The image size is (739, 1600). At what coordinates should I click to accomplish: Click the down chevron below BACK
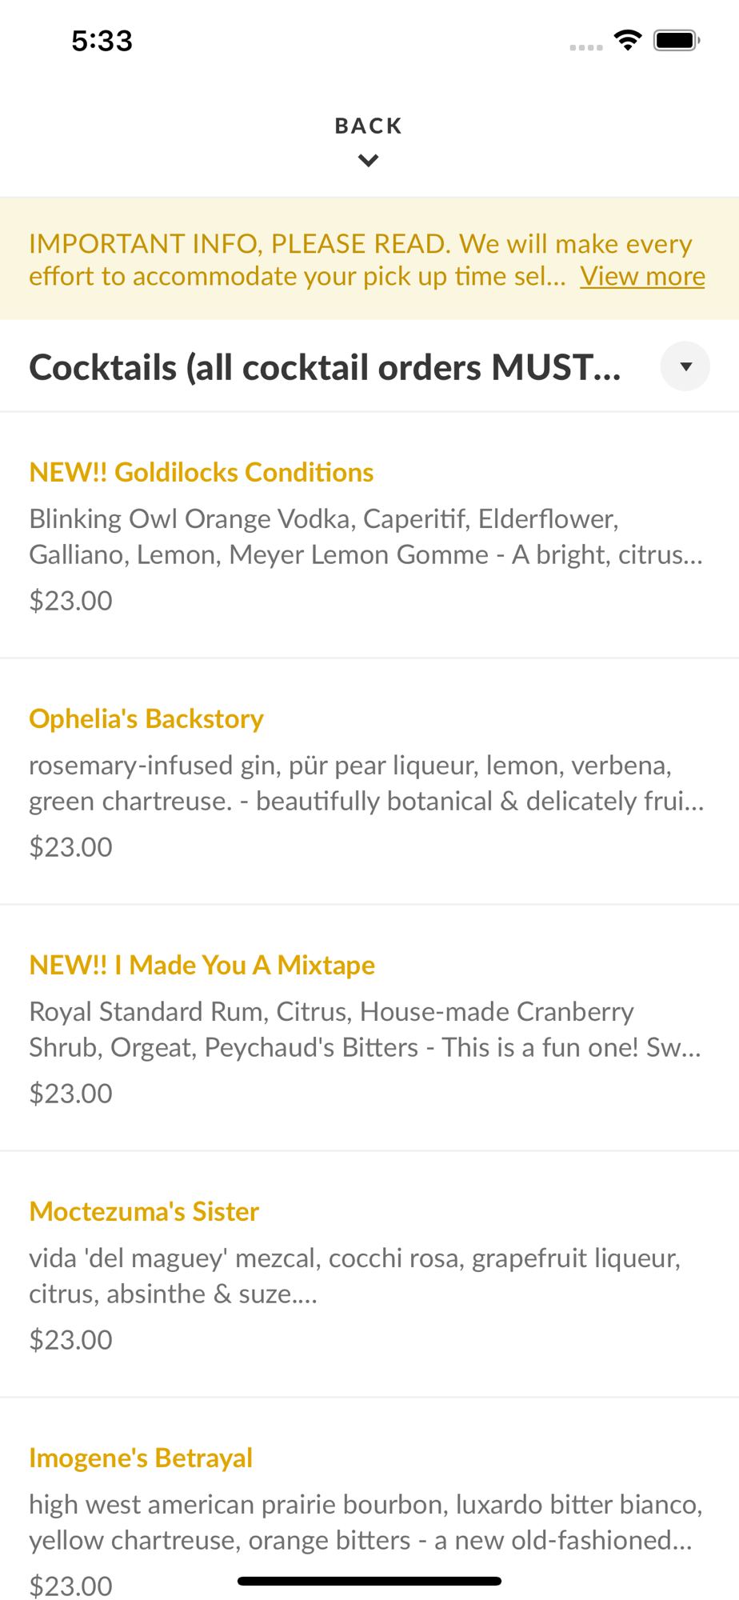(x=369, y=161)
